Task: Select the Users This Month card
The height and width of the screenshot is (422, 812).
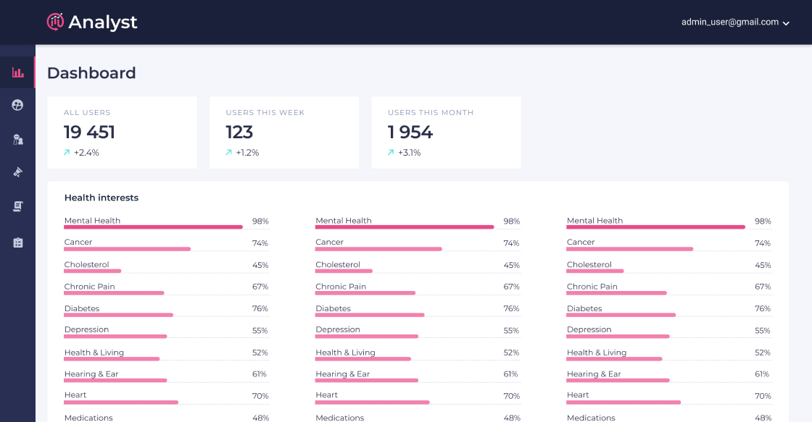Action: pyautogui.click(x=446, y=132)
